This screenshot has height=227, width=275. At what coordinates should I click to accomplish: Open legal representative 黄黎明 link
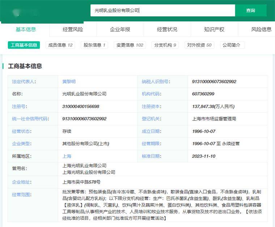point(69,82)
